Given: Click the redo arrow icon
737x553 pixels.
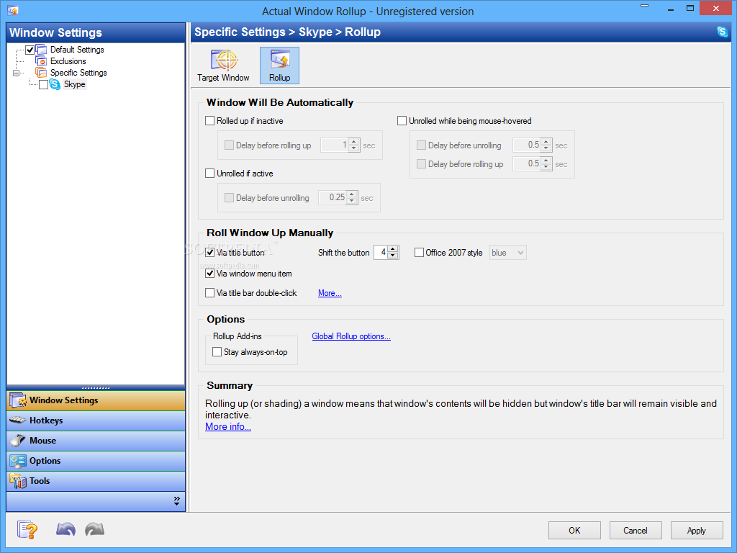Looking at the screenshot, I should [94, 529].
